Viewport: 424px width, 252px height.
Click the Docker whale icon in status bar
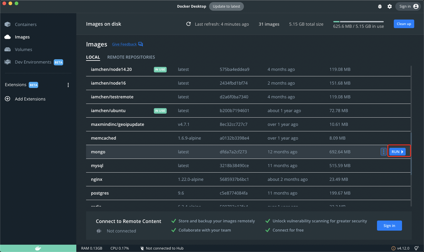(38, 248)
